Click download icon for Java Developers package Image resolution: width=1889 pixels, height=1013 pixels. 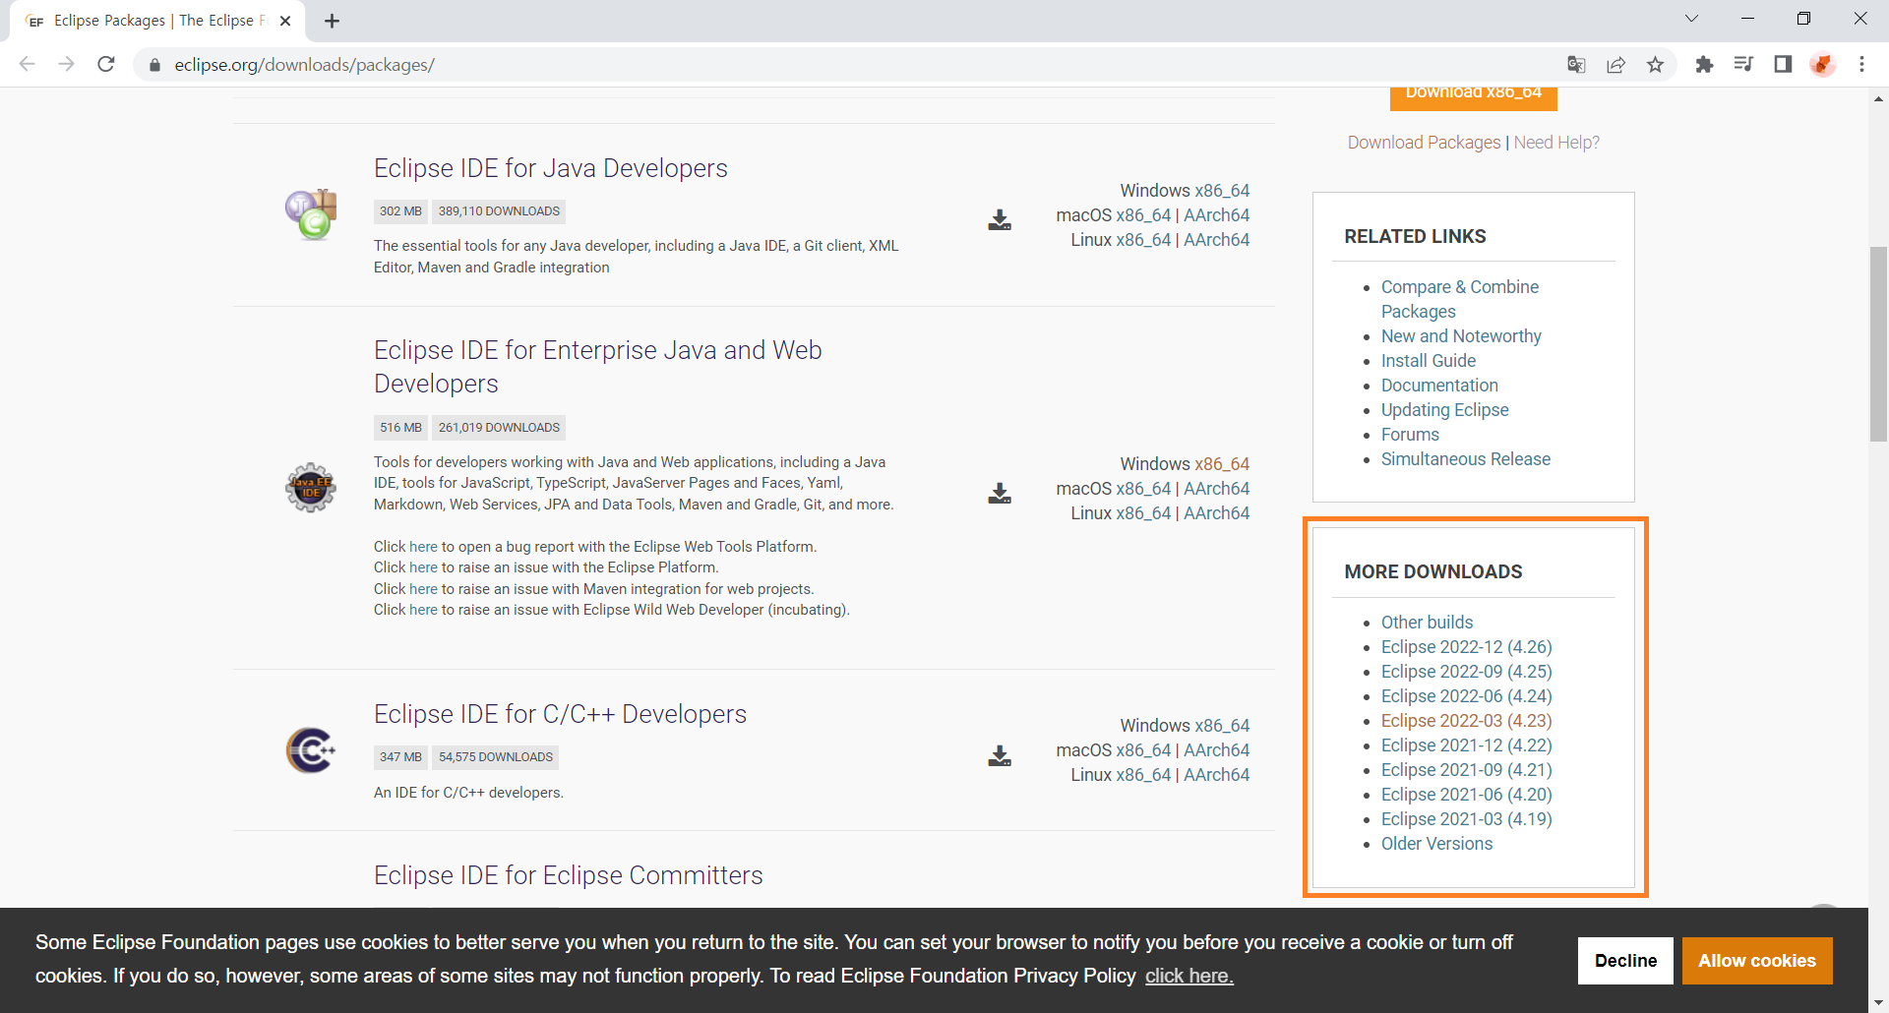click(x=1000, y=219)
